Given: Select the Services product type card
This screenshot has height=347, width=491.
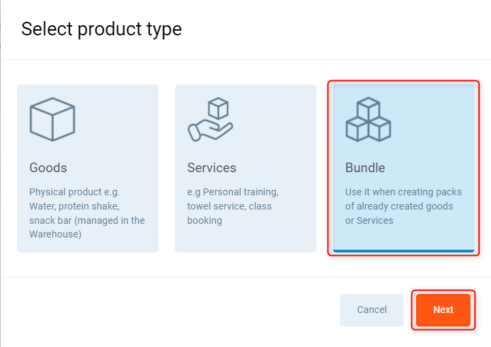Looking at the screenshot, I should click(x=246, y=168).
